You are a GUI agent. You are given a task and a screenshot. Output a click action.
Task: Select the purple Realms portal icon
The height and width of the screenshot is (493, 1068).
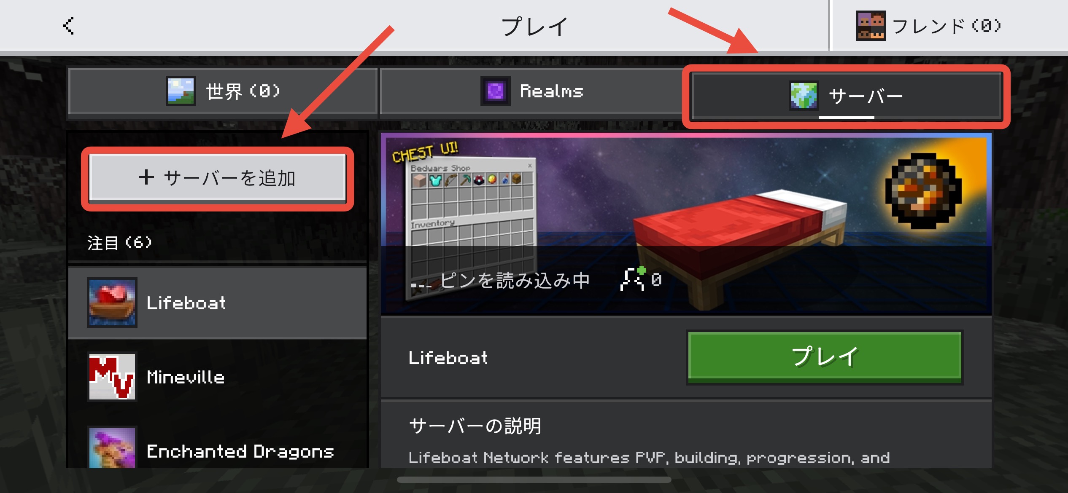[495, 91]
